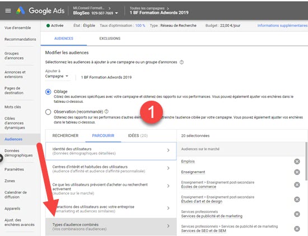Expand Identité des utilisateurs category
The width and height of the screenshot is (308, 236).
[111, 151]
